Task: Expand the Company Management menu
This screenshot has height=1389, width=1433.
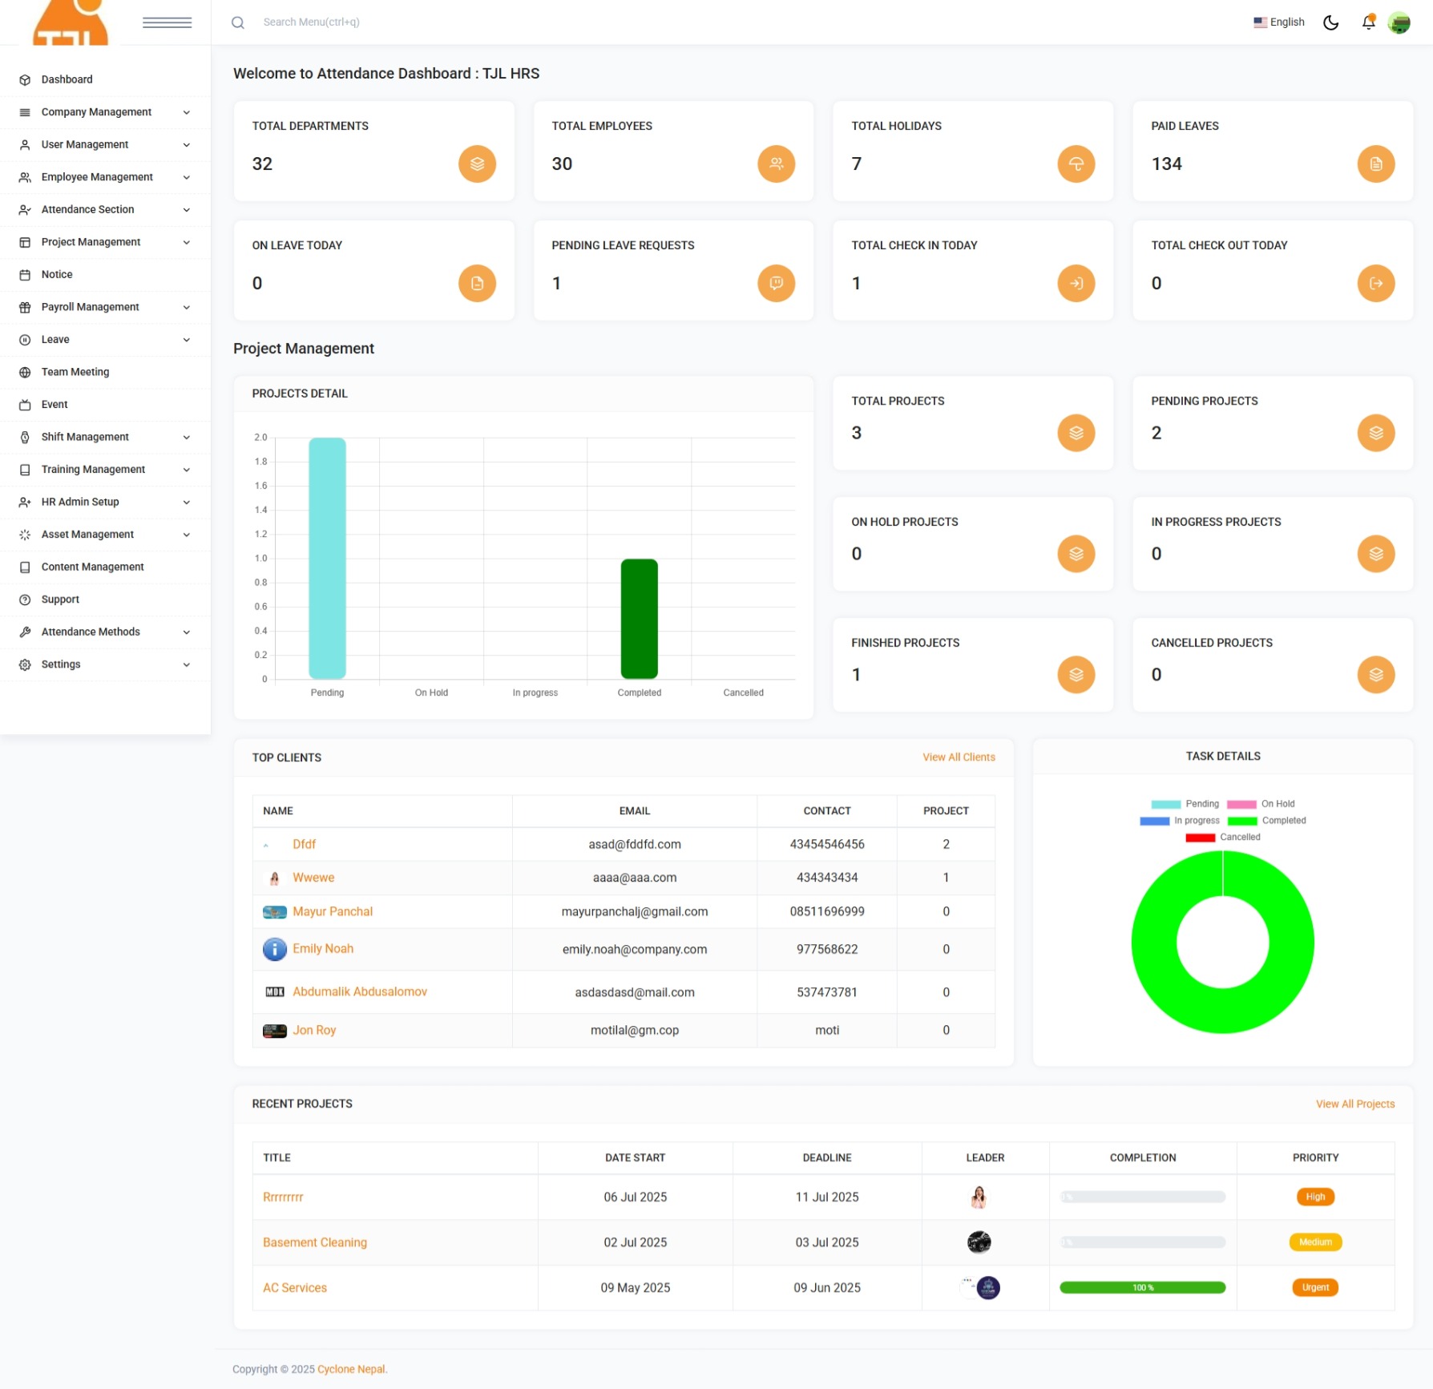Action: [96, 112]
